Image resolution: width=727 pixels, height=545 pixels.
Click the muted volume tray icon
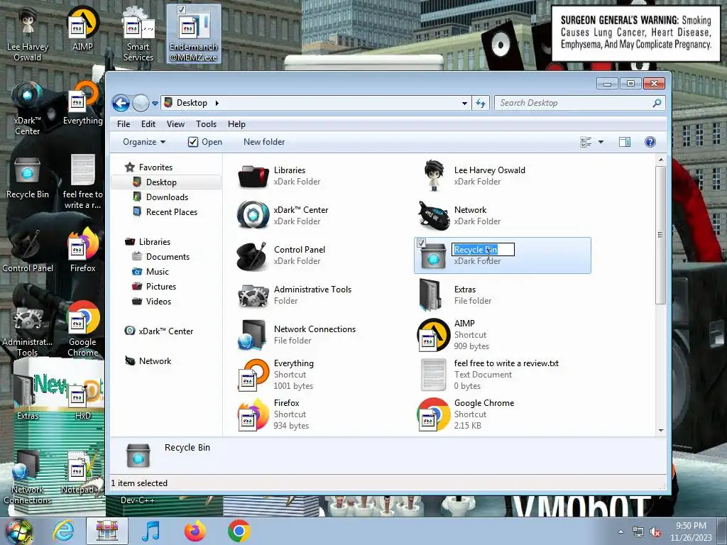click(x=655, y=532)
